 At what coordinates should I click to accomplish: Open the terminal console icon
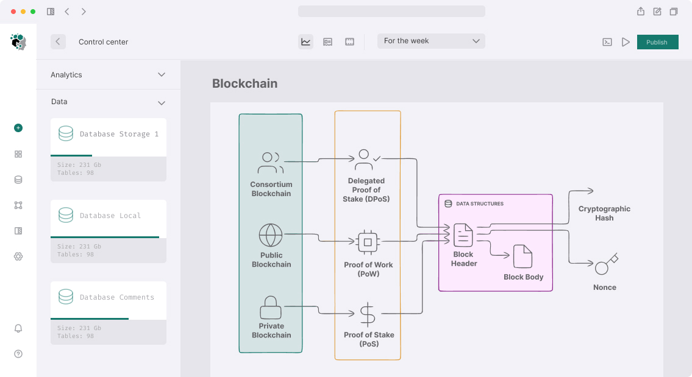click(x=607, y=42)
